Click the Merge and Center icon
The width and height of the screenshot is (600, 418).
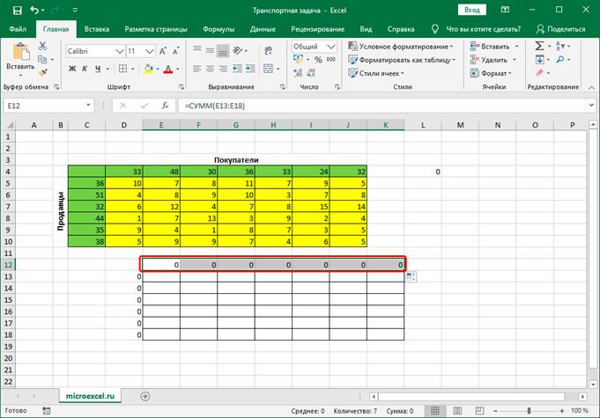coord(268,69)
